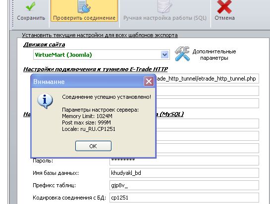Click the Движок сайта heading
270x204 pixels.
[x=44, y=44]
